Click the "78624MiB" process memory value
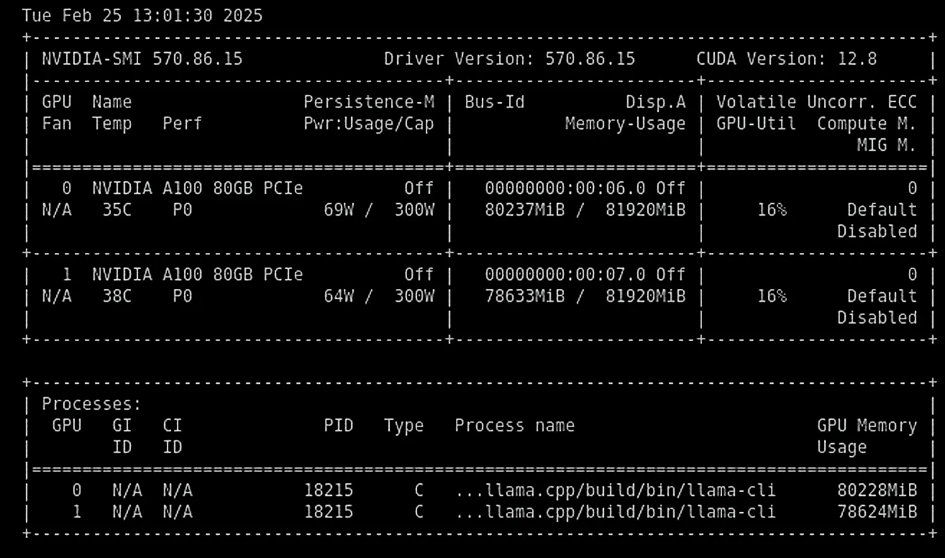The width and height of the screenshot is (945, 558). (x=877, y=512)
